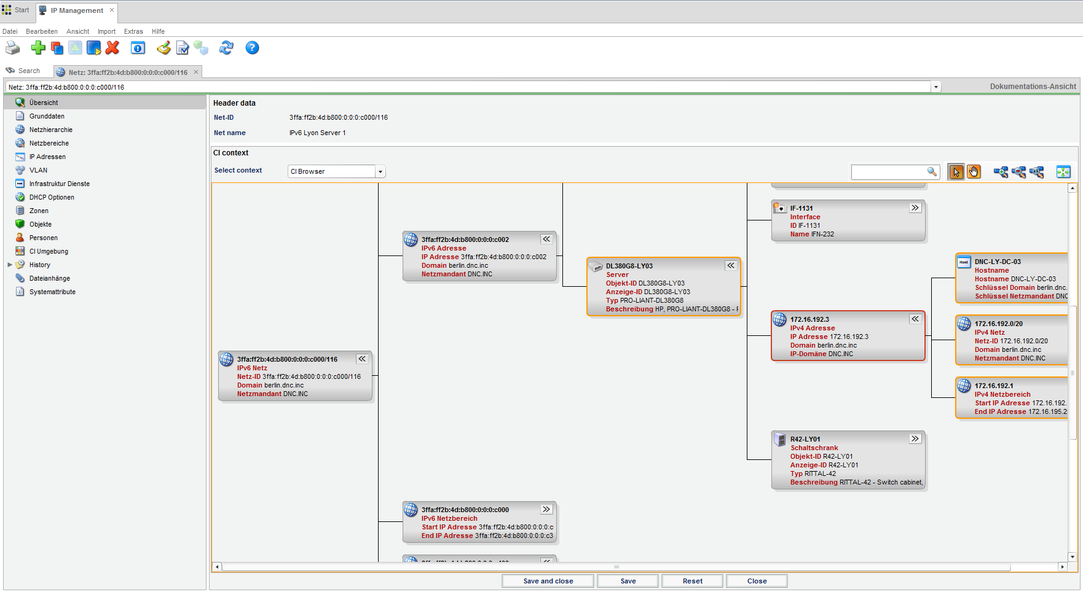Click the blue square with yellow arrow icon
The image size is (1083, 592).
(x=94, y=48)
